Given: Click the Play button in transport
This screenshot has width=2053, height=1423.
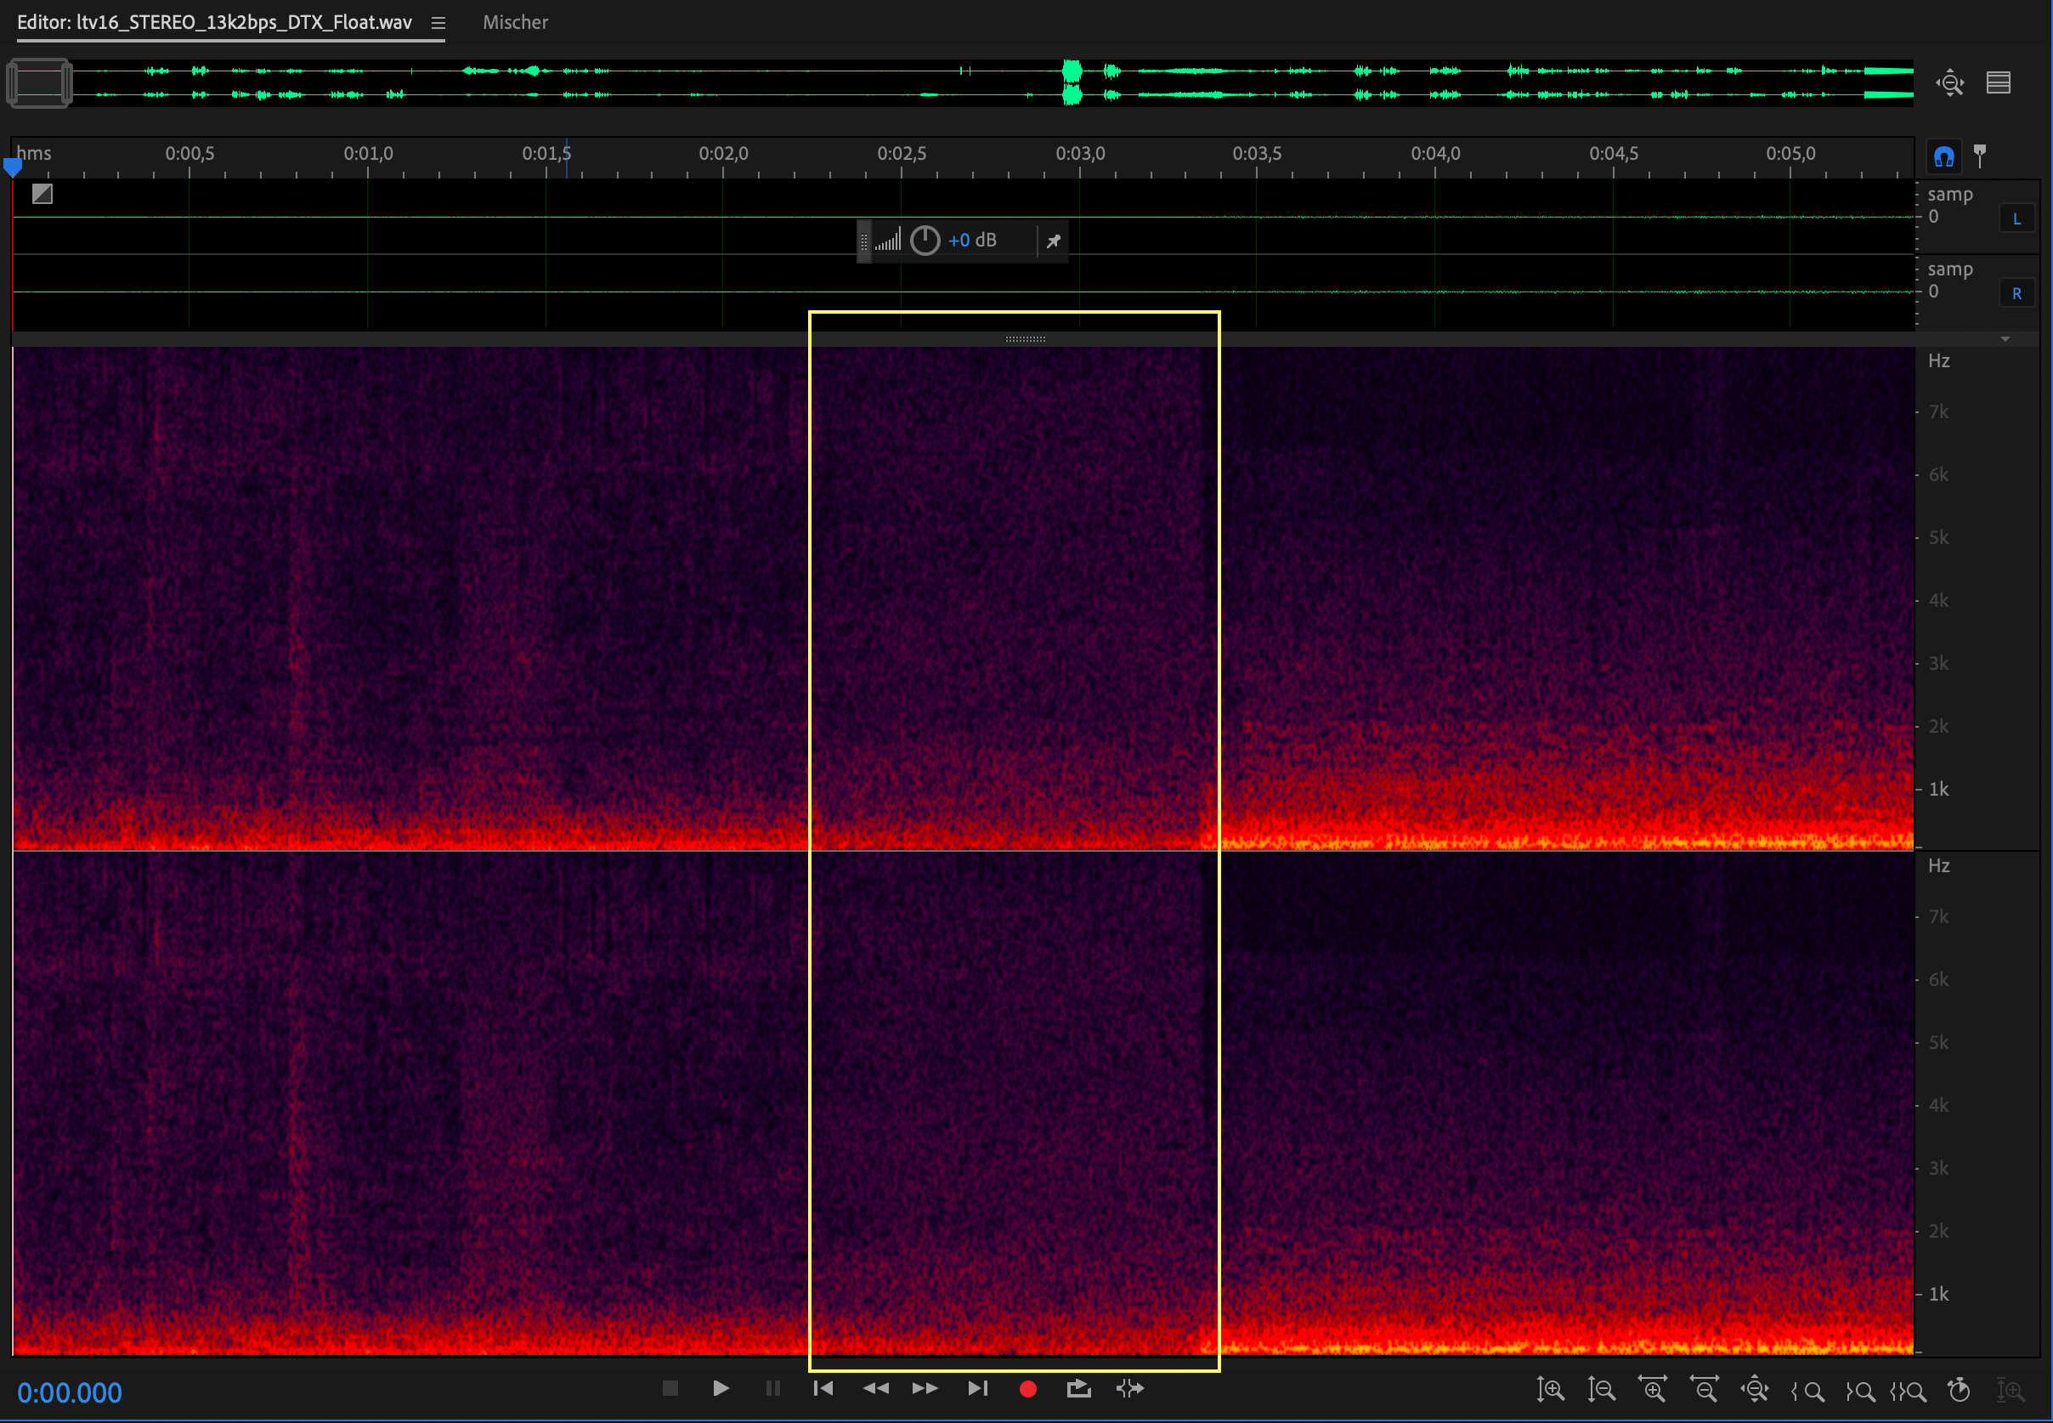Looking at the screenshot, I should (x=721, y=1388).
